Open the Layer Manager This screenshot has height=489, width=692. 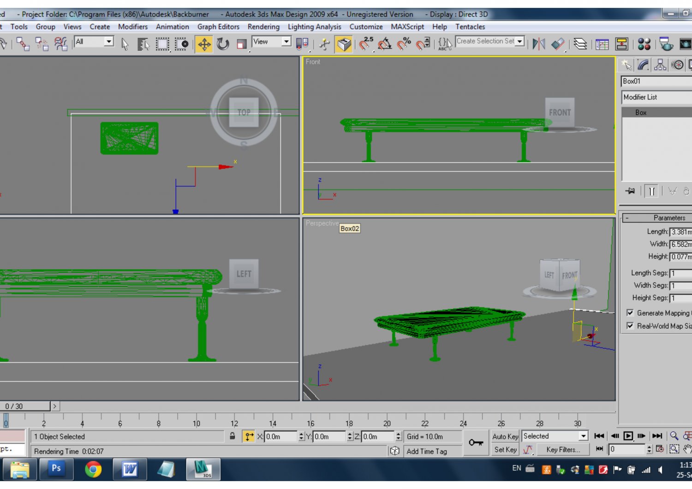point(581,44)
